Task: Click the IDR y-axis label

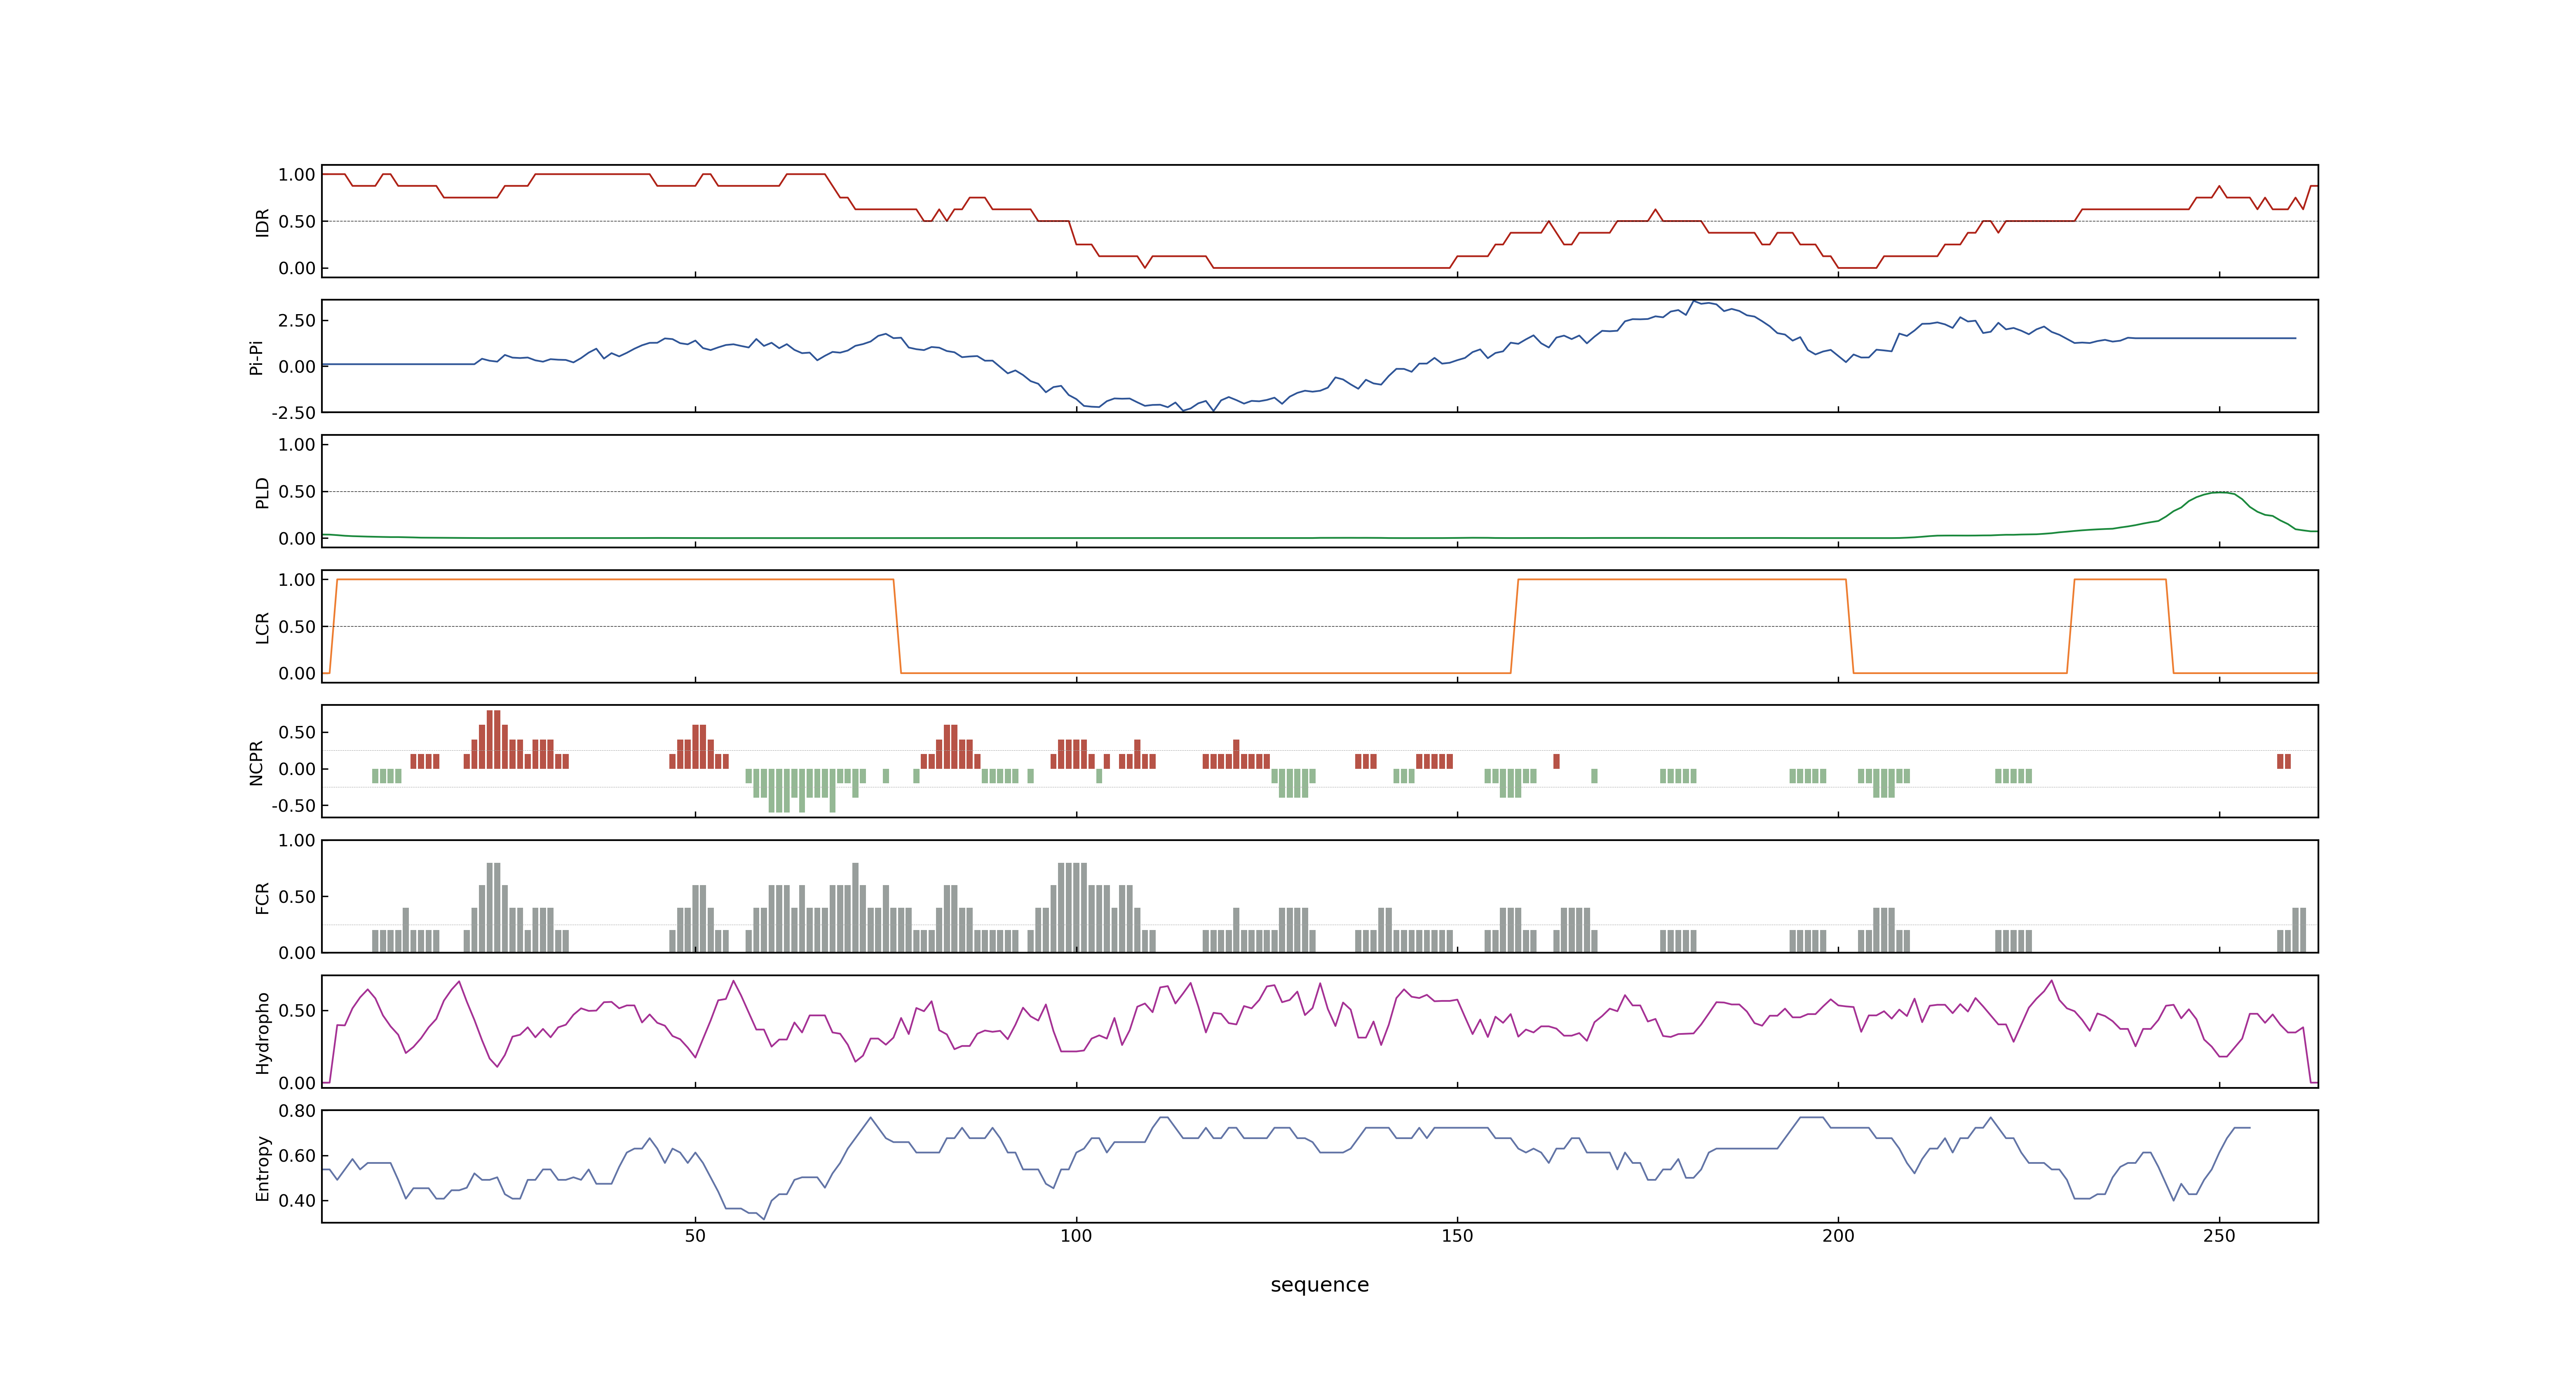Action: pos(262,222)
